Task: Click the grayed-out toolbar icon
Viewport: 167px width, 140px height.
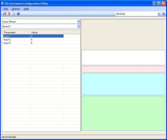Action: 14,14
